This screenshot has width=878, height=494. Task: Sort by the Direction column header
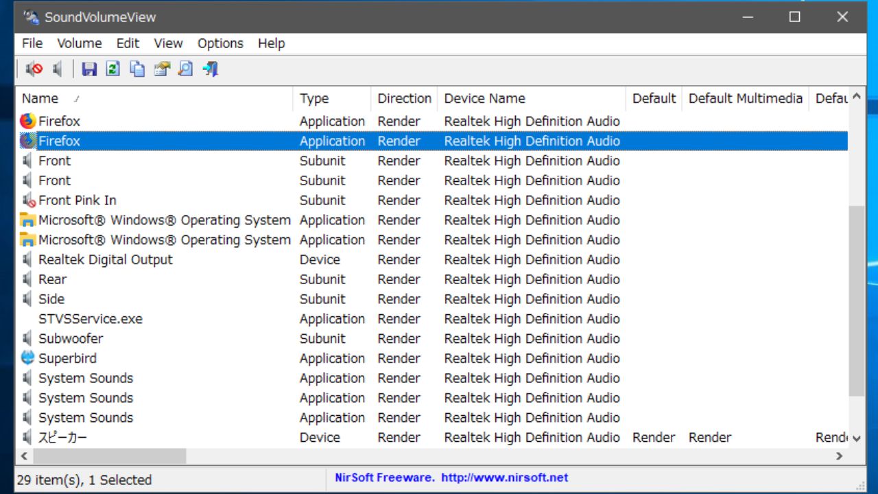(x=404, y=98)
